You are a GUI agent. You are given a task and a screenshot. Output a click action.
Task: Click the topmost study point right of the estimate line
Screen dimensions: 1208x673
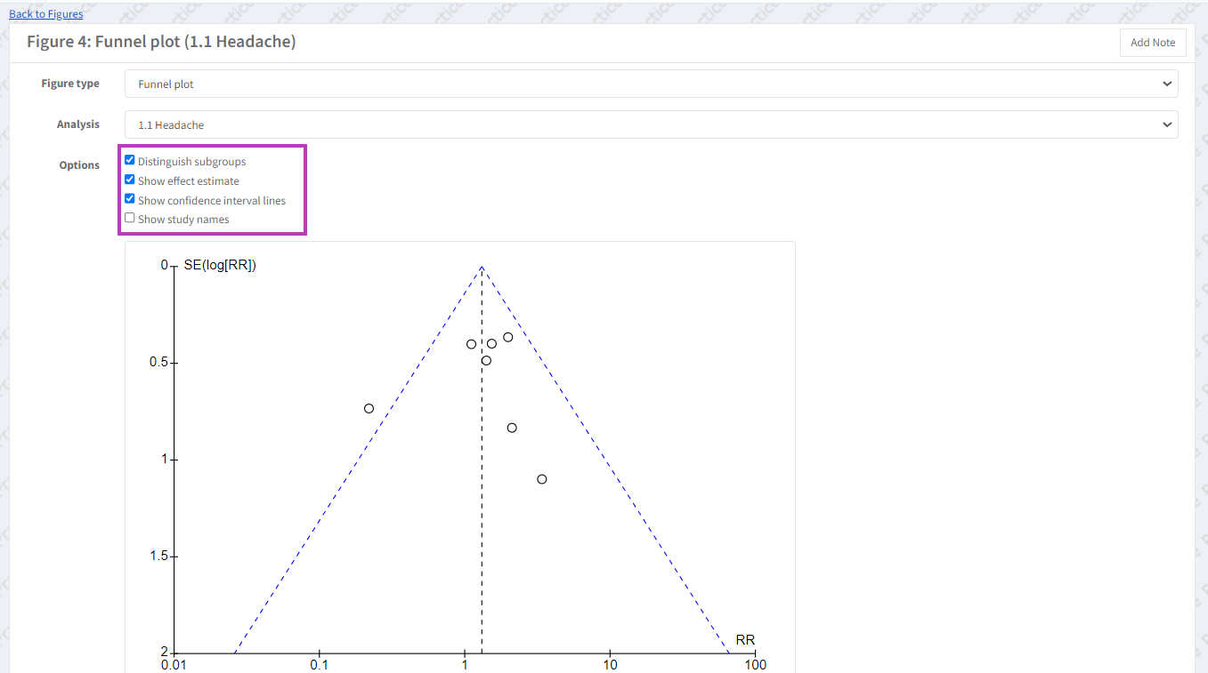[x=508, y=337]
